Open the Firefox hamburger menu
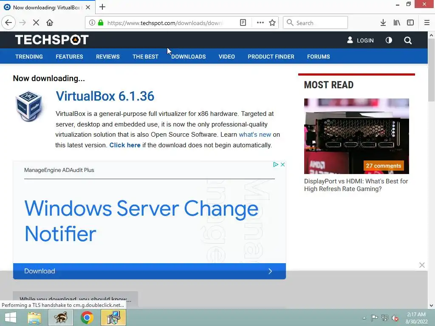 pyautogui.click(x=427, y=23)
